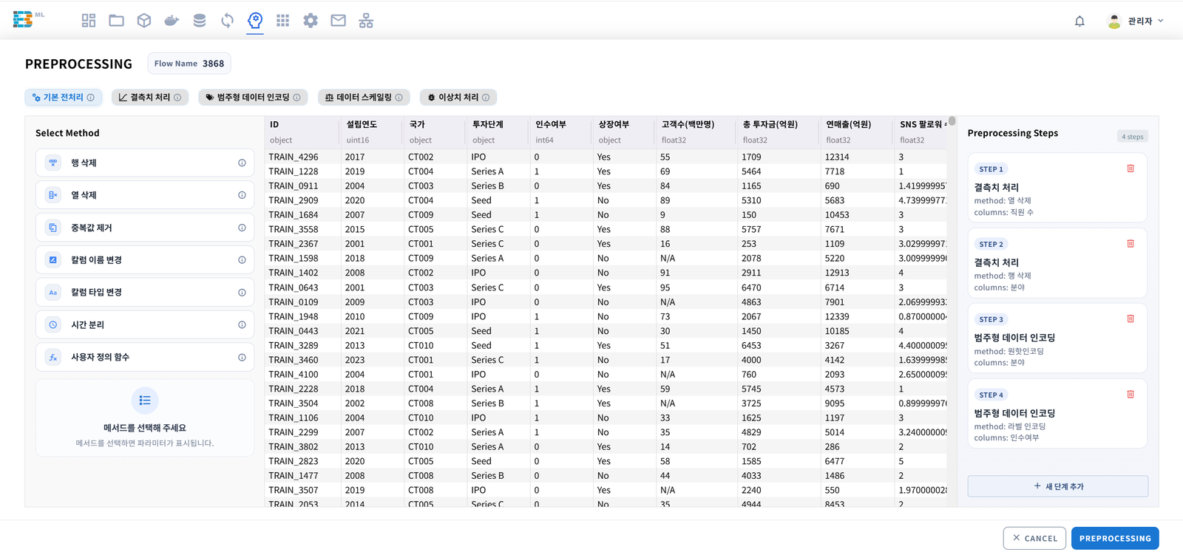This screenshot has width=1183, height=552.
Task: Click the 투자단계 column header
Action: click(498, 132)
